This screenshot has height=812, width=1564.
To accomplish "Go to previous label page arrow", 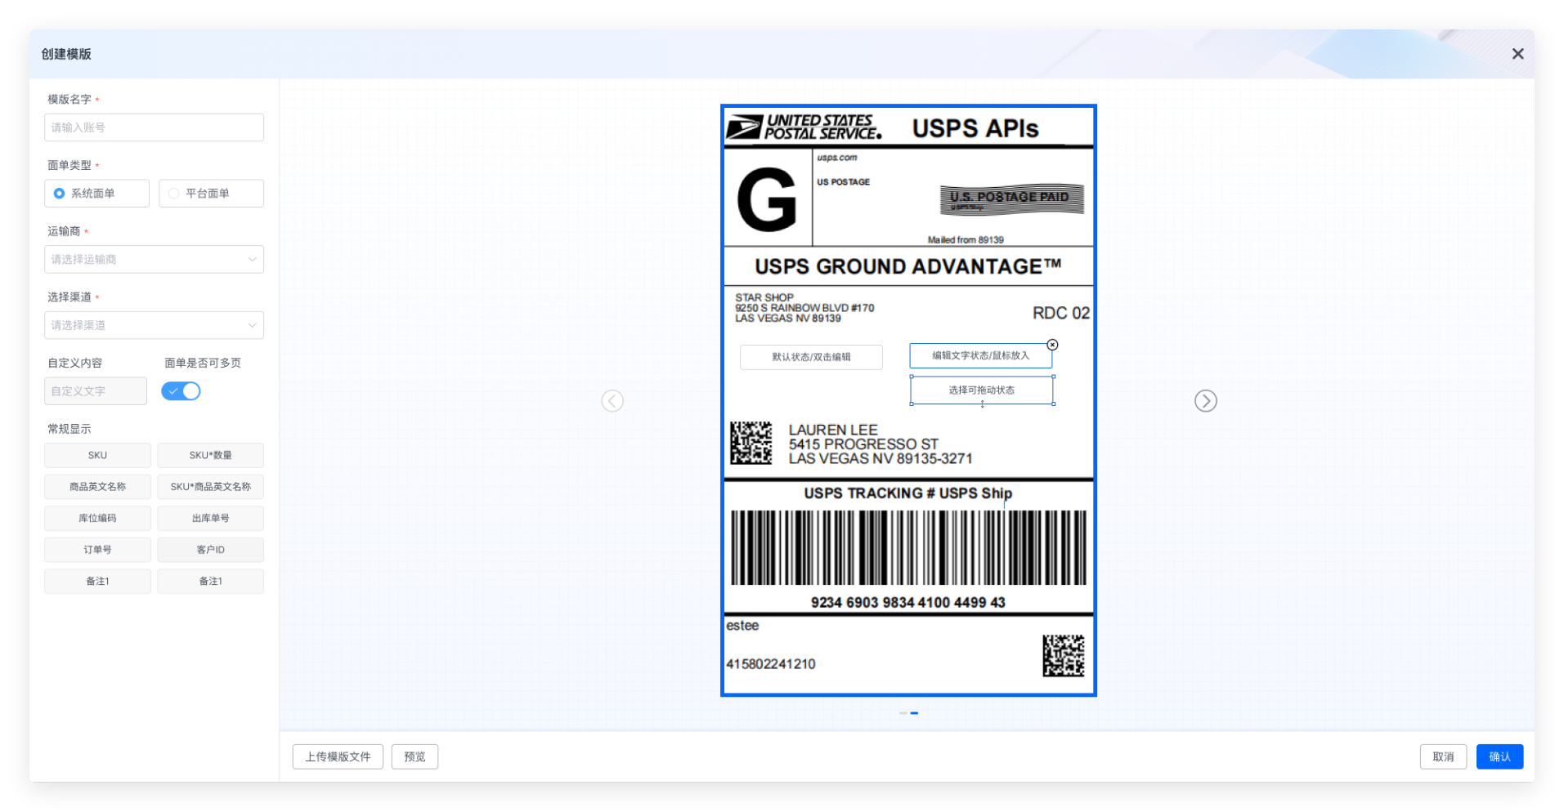I will coord(612,401).
